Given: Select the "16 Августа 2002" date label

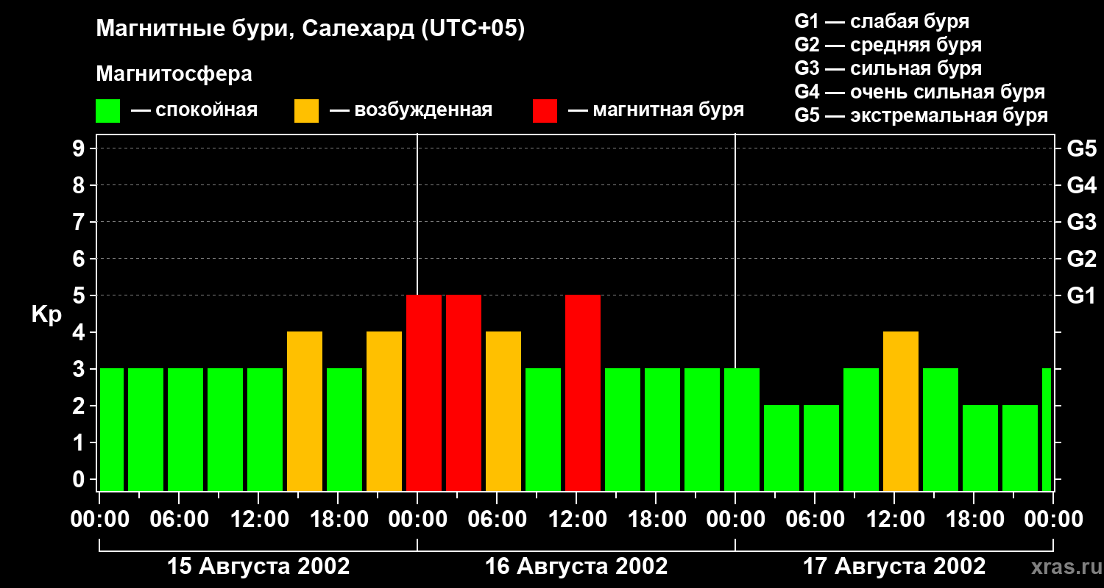Looking at the screenshot, I should click(x=576, y=567).
